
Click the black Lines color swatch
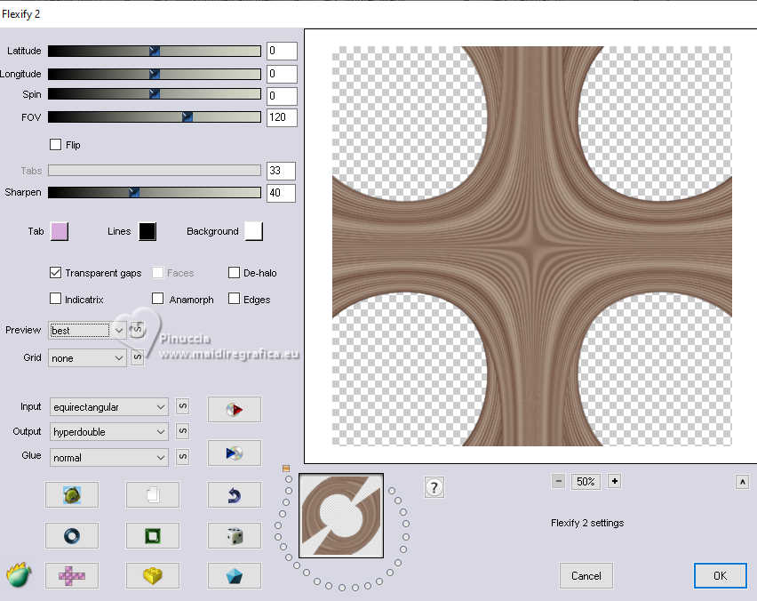(147, 231)
